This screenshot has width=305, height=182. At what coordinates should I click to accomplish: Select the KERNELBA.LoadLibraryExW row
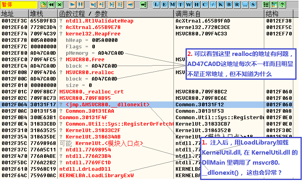(x=146, y=175)
